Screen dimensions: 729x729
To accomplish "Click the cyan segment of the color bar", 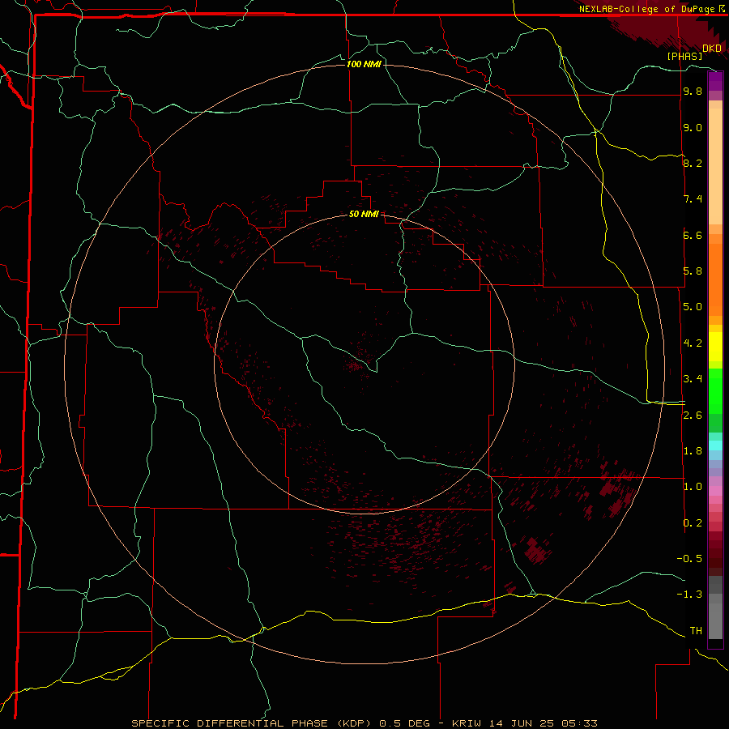I will (x=715, y=446).
